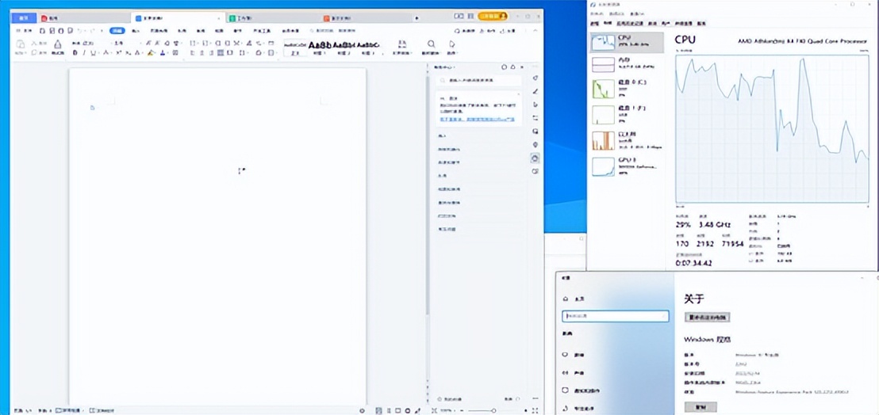Click the highlighted icon in WPS right sidebar strip

pyautogui.click(x=535, y=158)
